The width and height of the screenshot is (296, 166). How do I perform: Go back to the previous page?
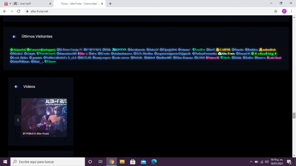coord(4,11)
